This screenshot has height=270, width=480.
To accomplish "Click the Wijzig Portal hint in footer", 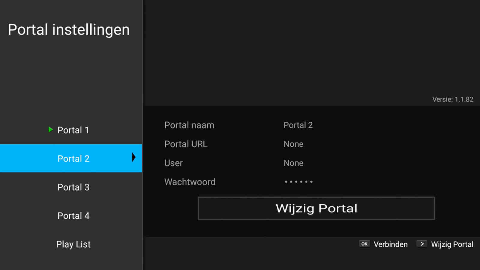I will coord(452,244).
